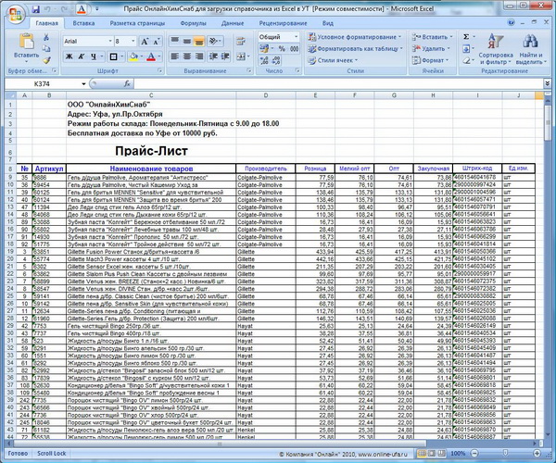Screen dimensions: 556x463
Task: Click the large Вставить paste button
Action: pos(26,46)
